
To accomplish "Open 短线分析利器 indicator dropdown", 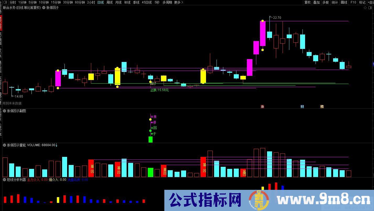I will 4,180.
